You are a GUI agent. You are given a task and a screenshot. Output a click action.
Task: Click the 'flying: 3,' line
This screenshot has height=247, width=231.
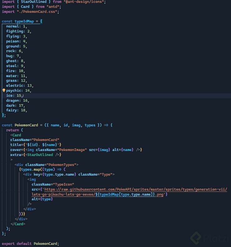coord(16,36)
